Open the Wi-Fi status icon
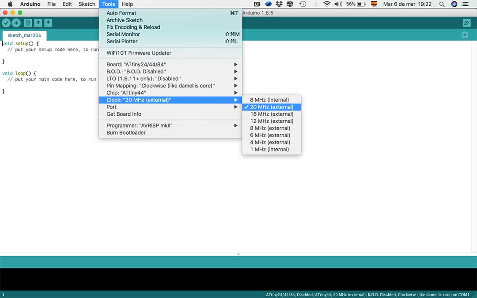477x298 pixels. tap(327, 4)
